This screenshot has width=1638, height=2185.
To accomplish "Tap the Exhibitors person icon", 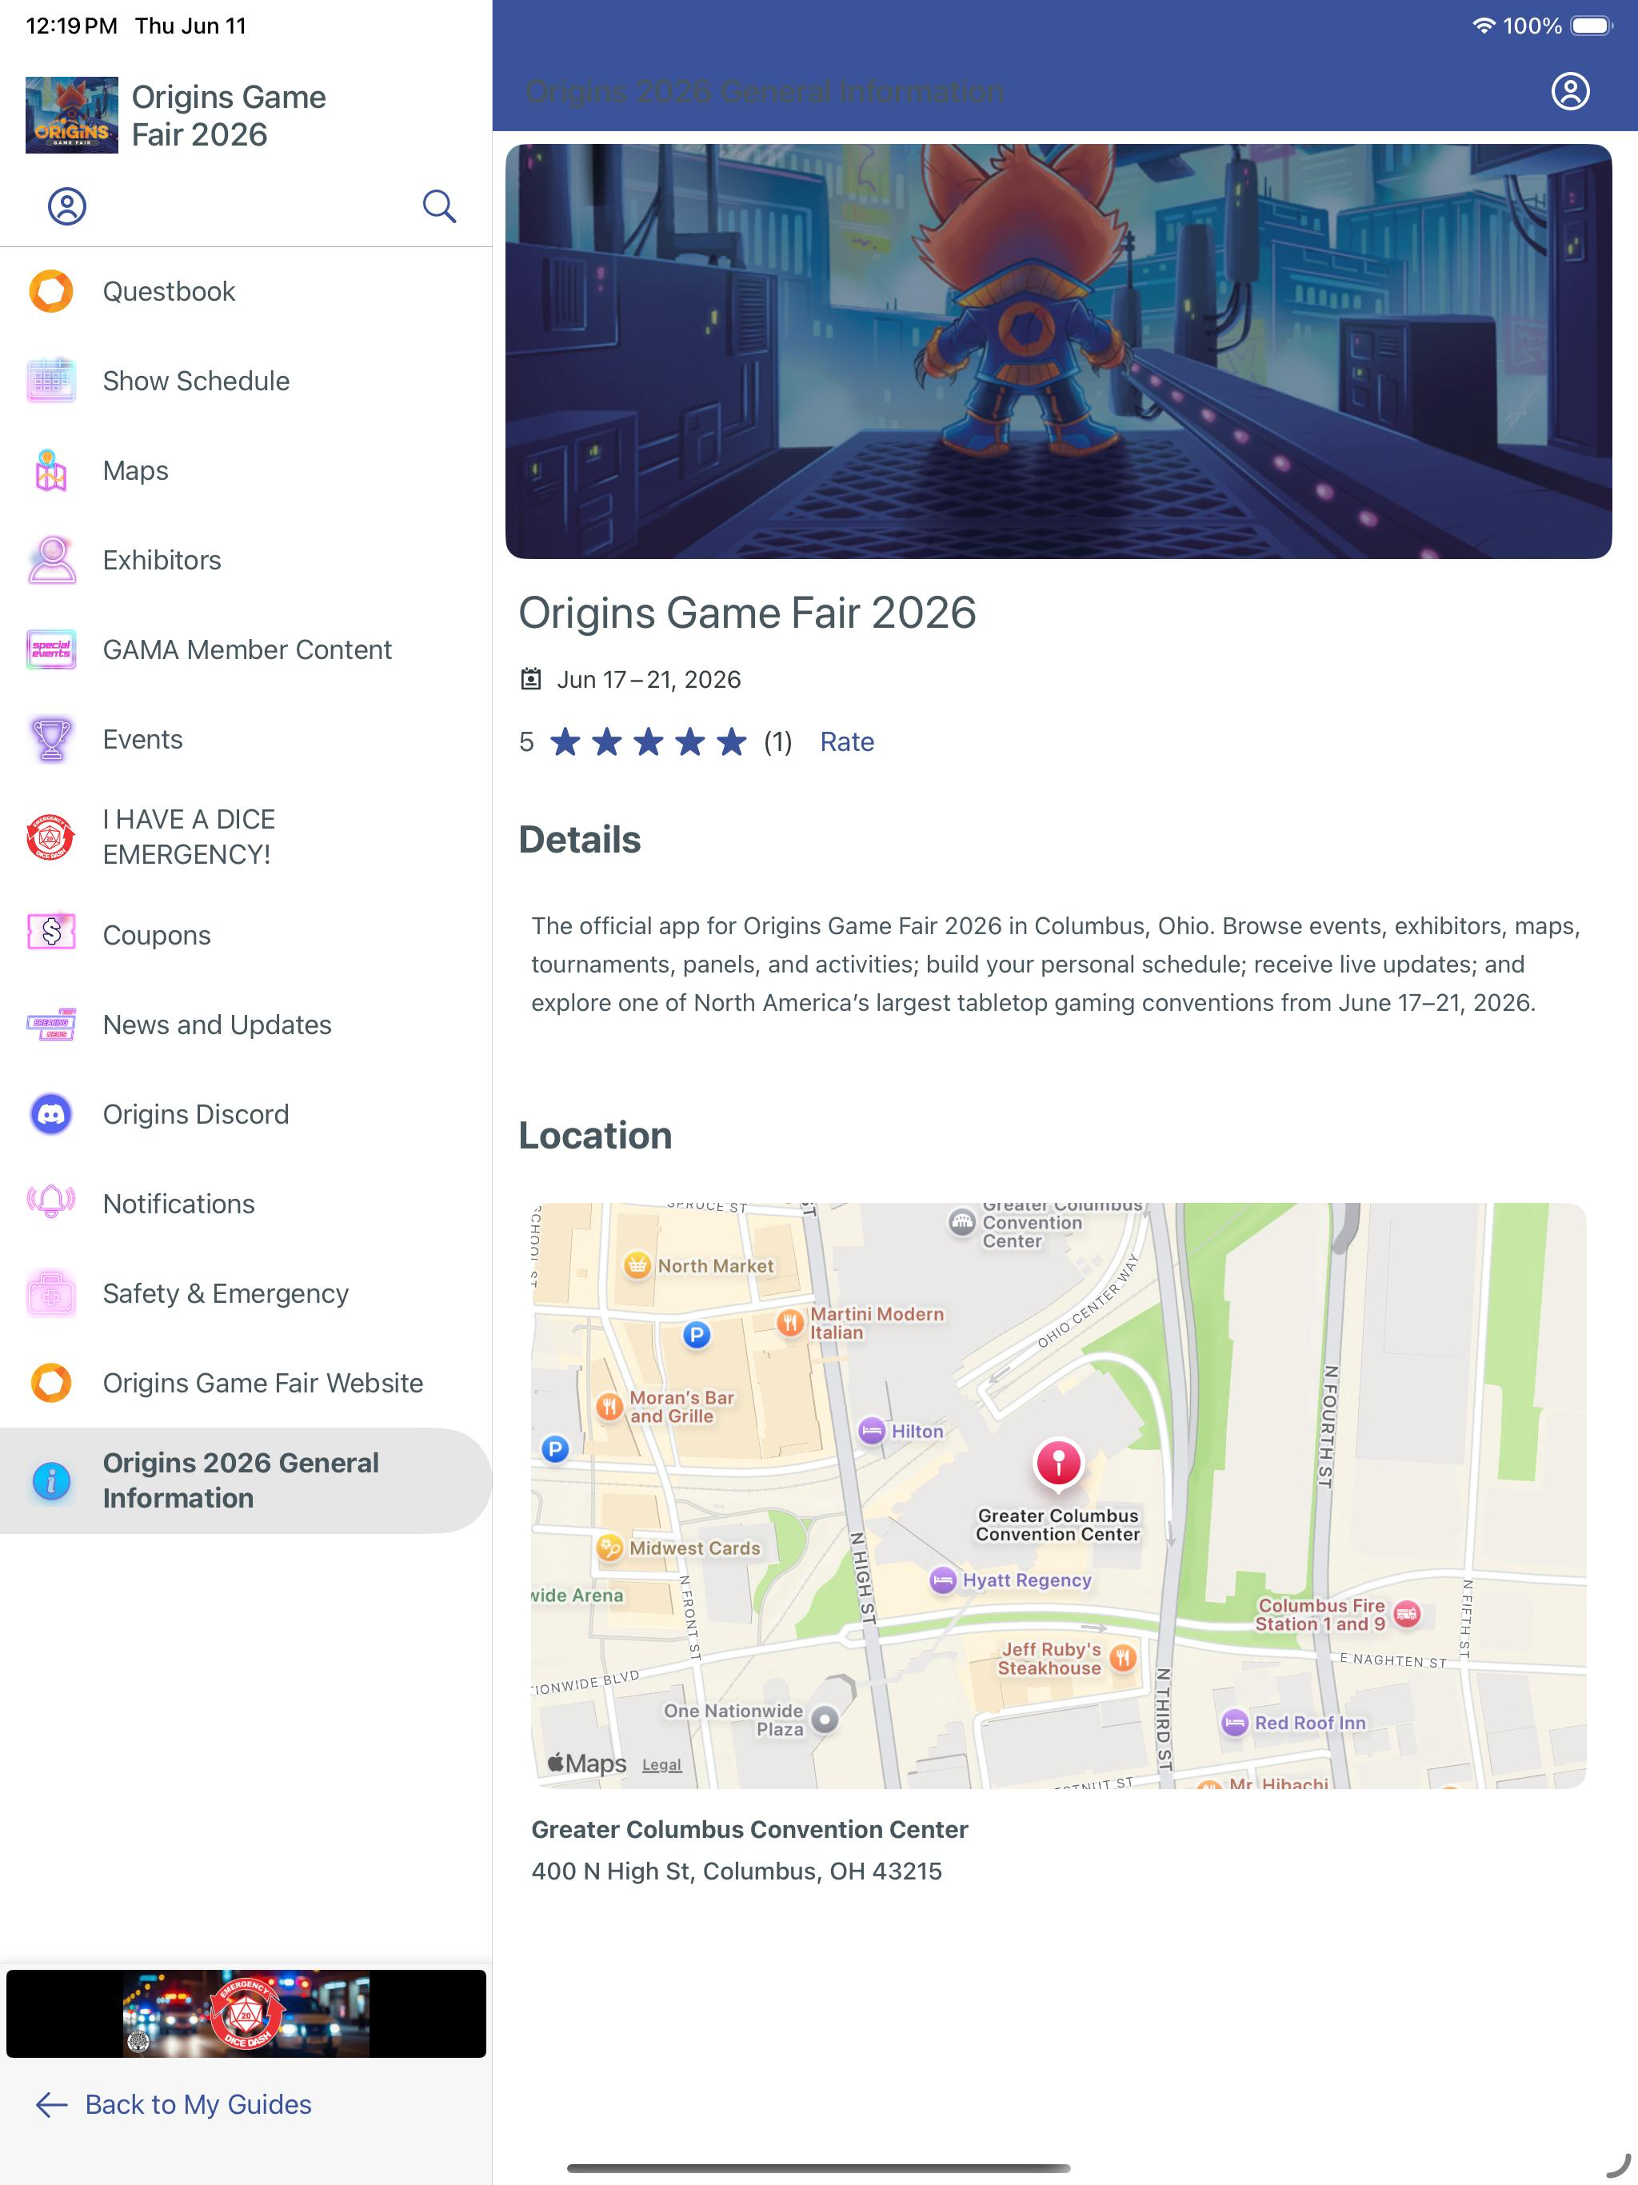I will click(51, 560).
